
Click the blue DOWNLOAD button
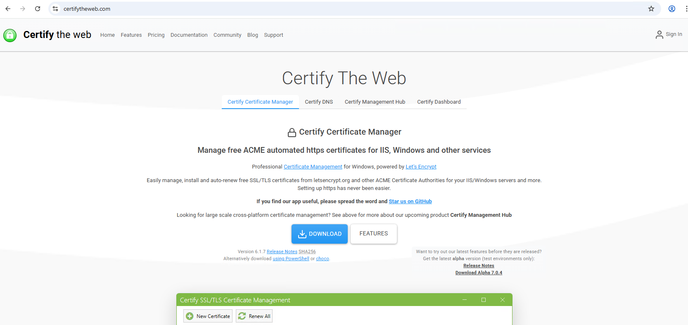320,234
